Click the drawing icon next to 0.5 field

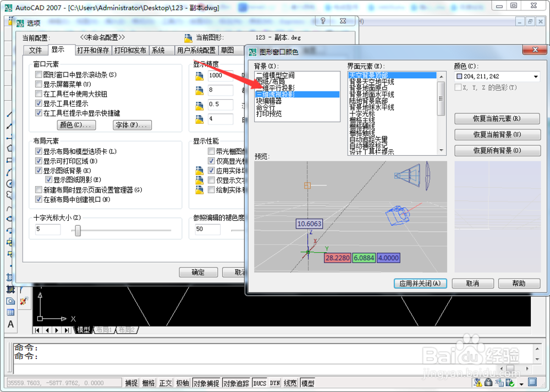(x=199, y=105)
